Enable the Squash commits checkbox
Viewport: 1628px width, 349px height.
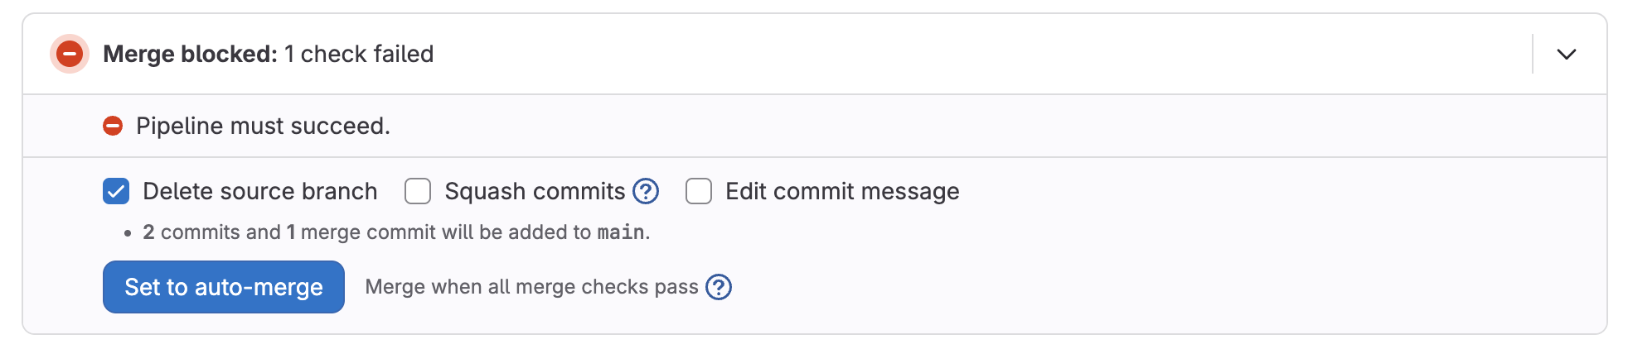pos(418,191)
